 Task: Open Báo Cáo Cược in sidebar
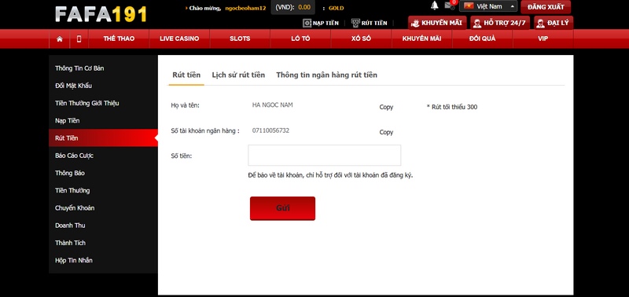pyautogui.click(x=74, y=156)
